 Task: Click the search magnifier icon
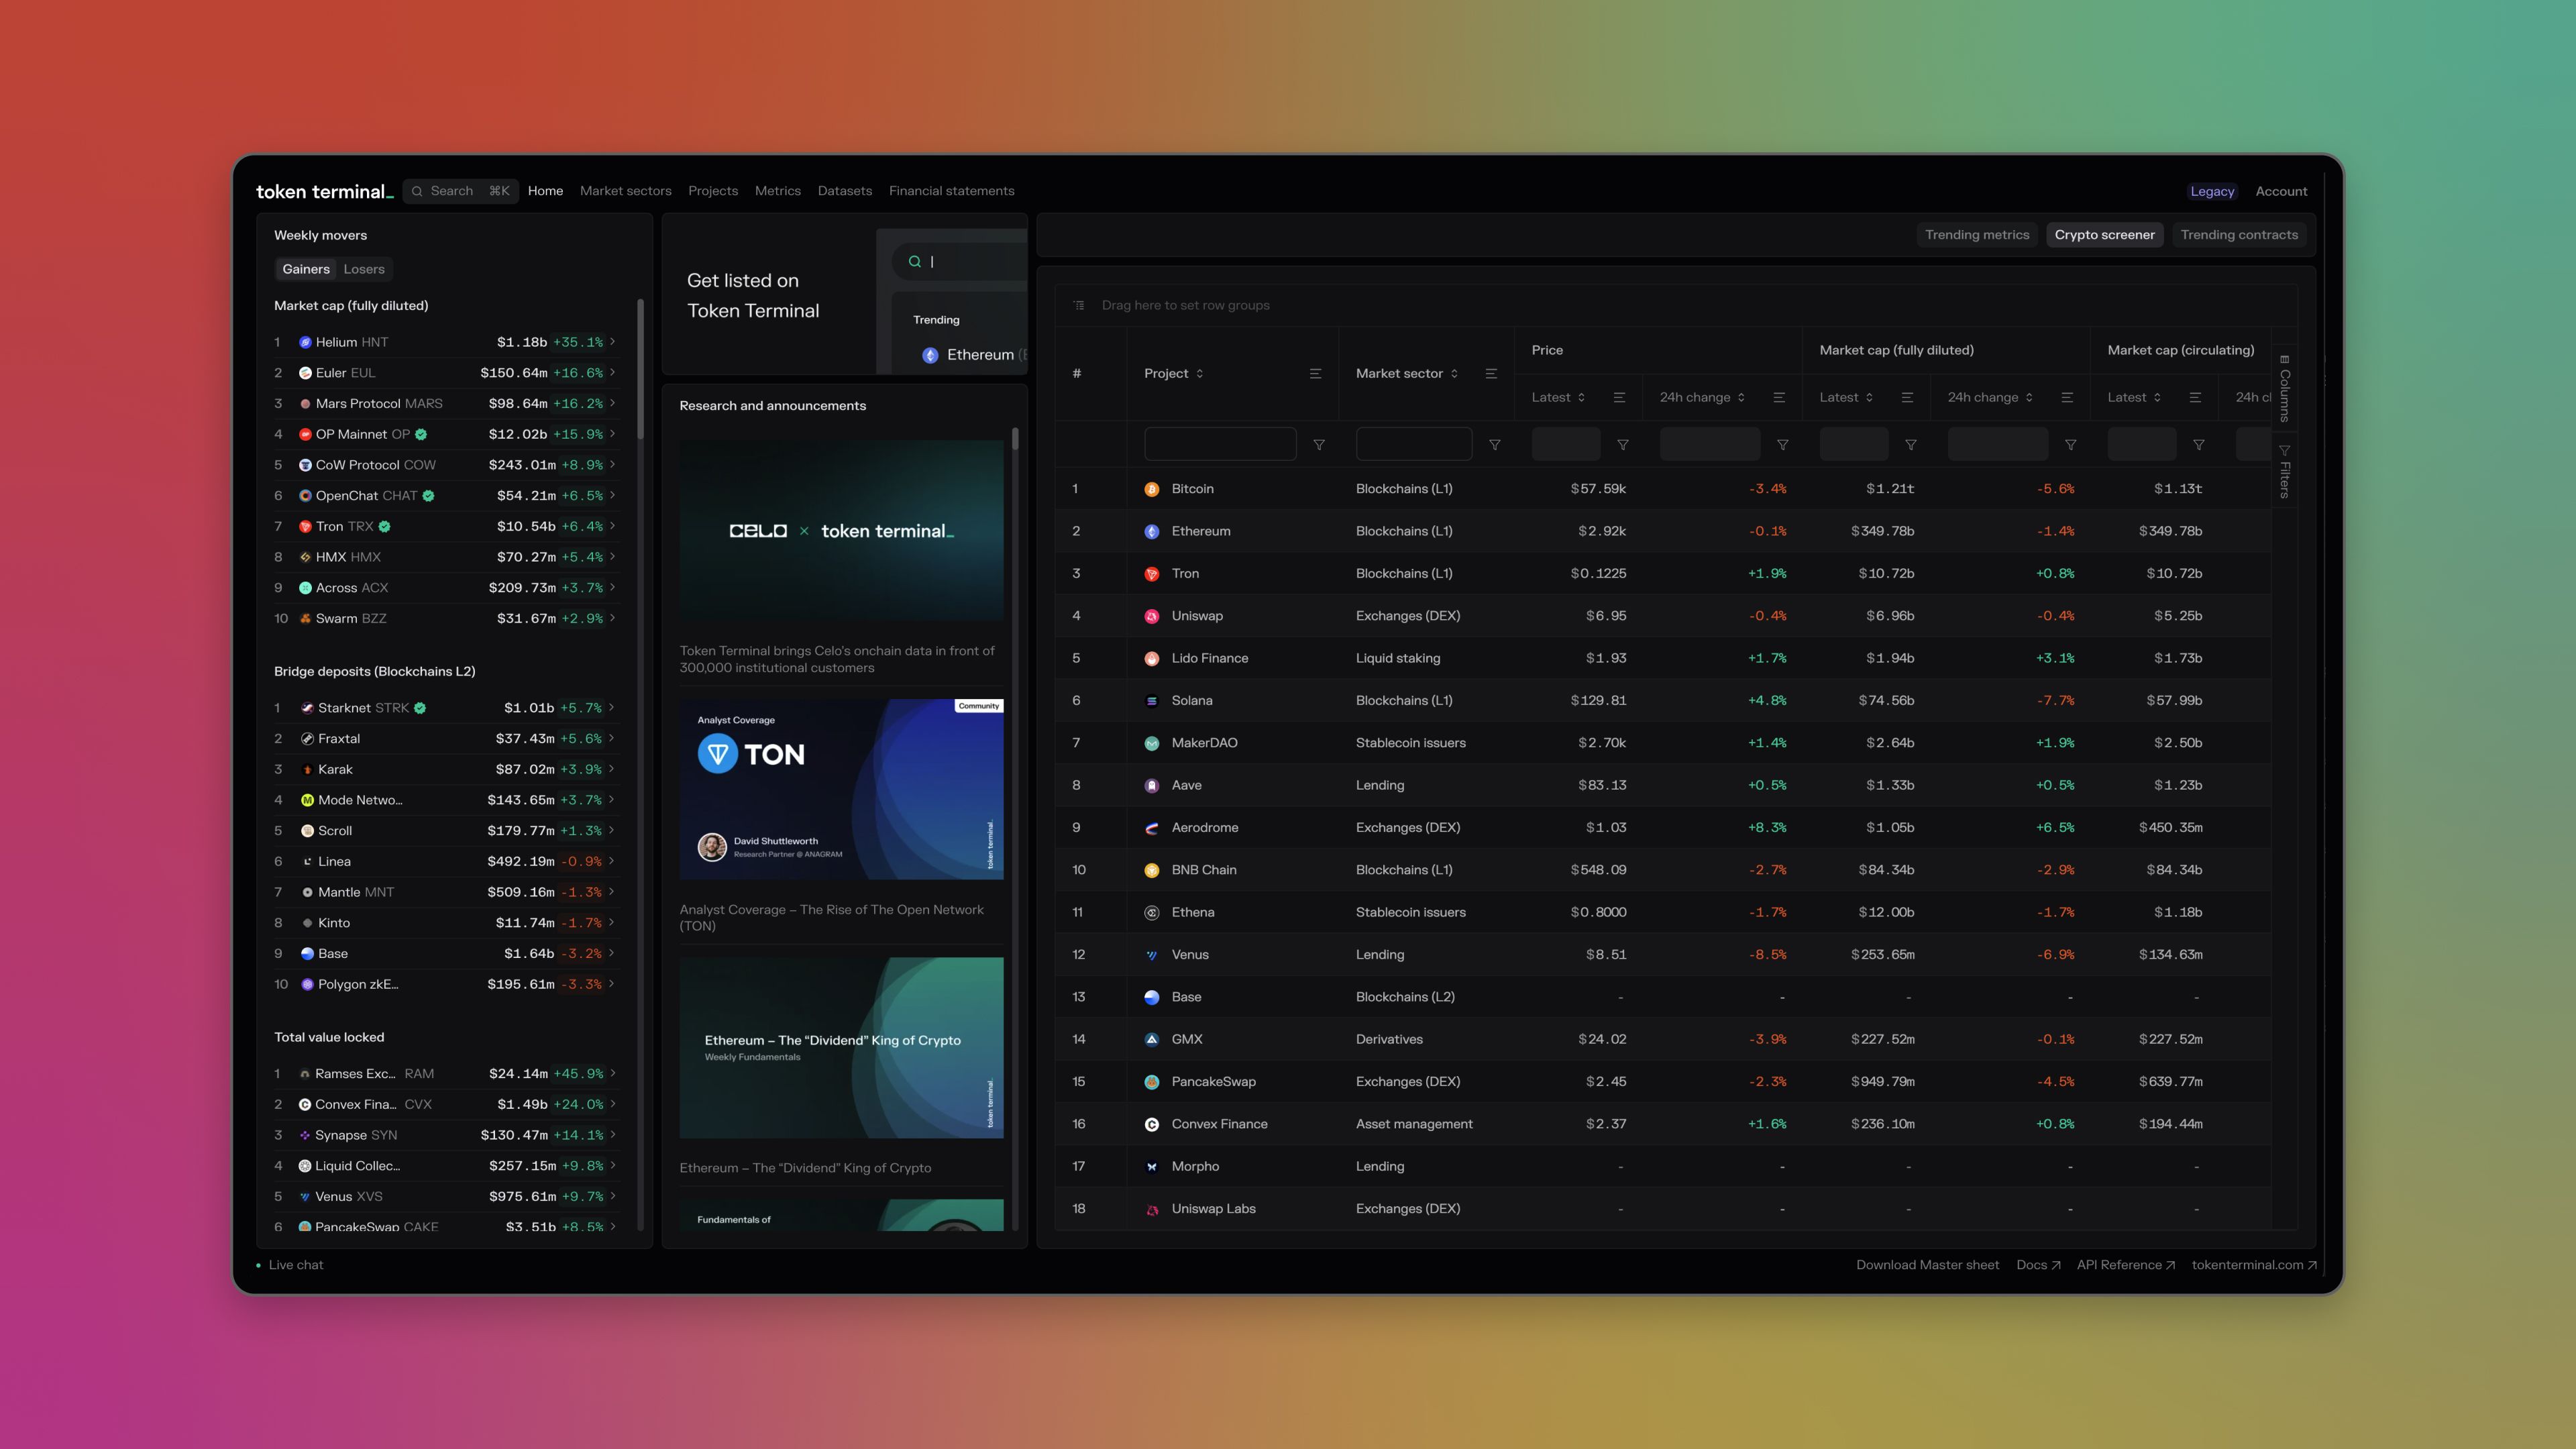(x=417, y=191)
